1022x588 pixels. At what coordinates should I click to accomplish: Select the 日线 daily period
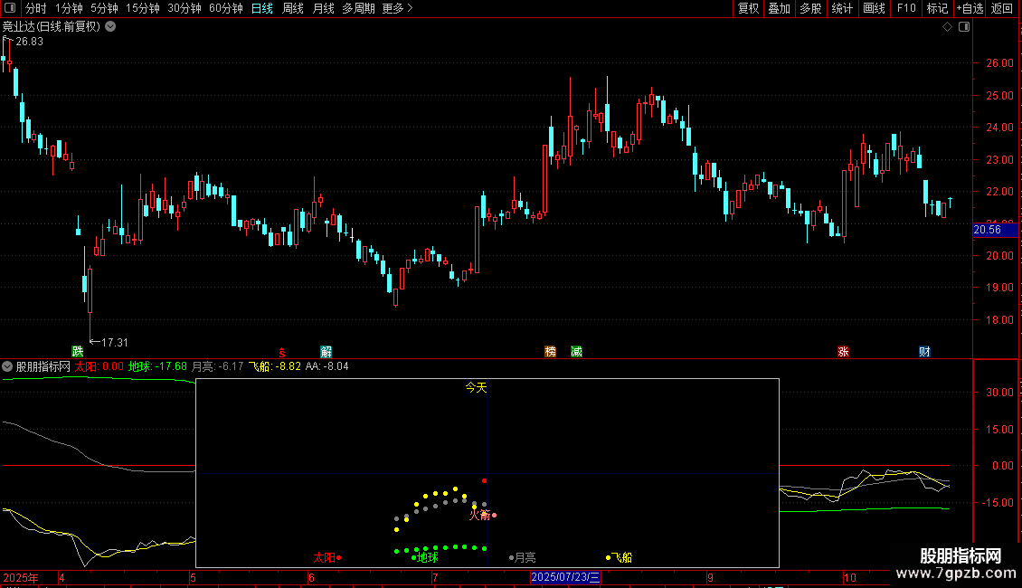[x=262, y=8]
